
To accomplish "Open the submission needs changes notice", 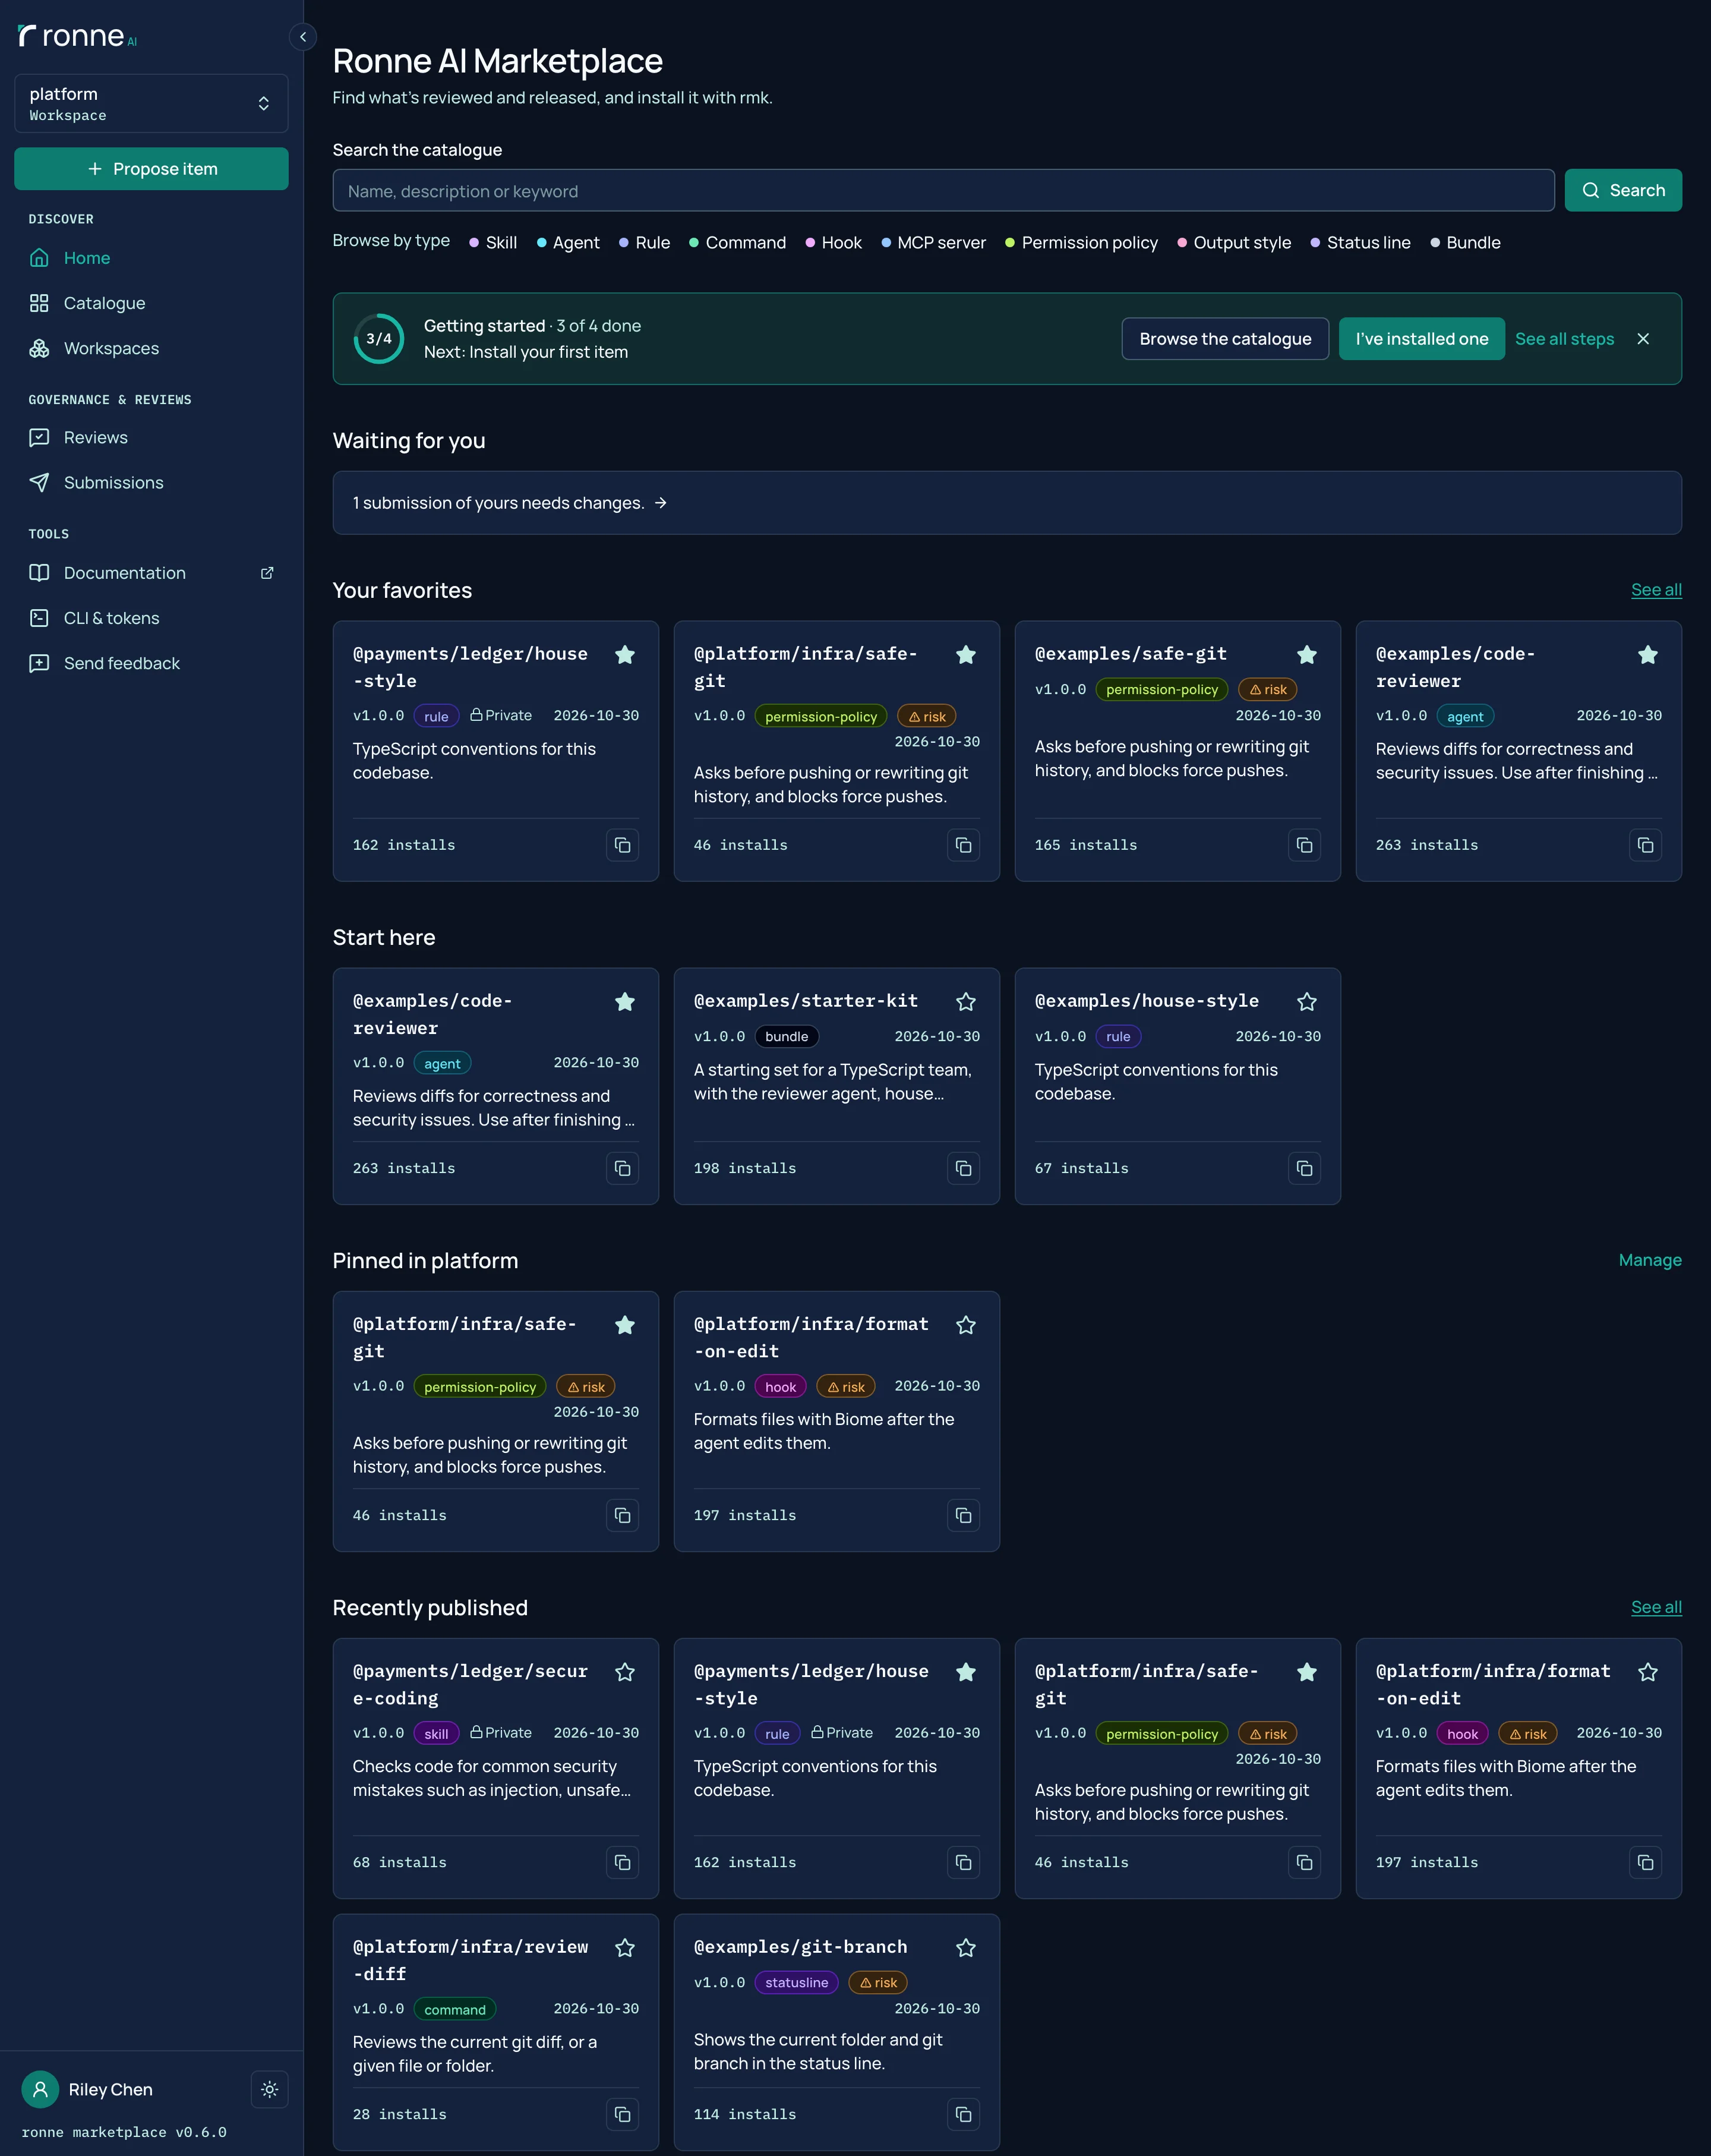I will coord(1006,503).
